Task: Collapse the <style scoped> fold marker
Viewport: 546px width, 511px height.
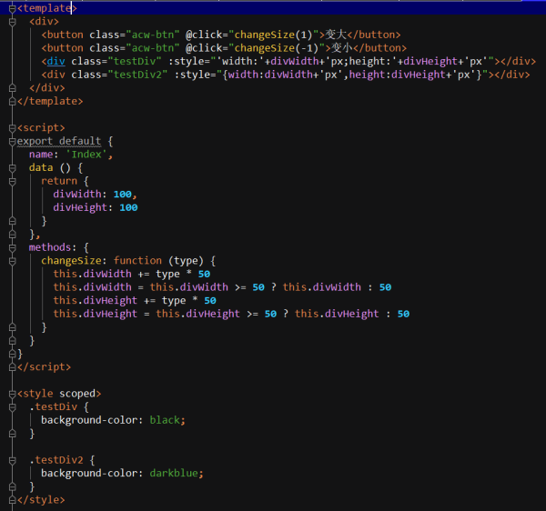Action: click(x=12, y=394)
